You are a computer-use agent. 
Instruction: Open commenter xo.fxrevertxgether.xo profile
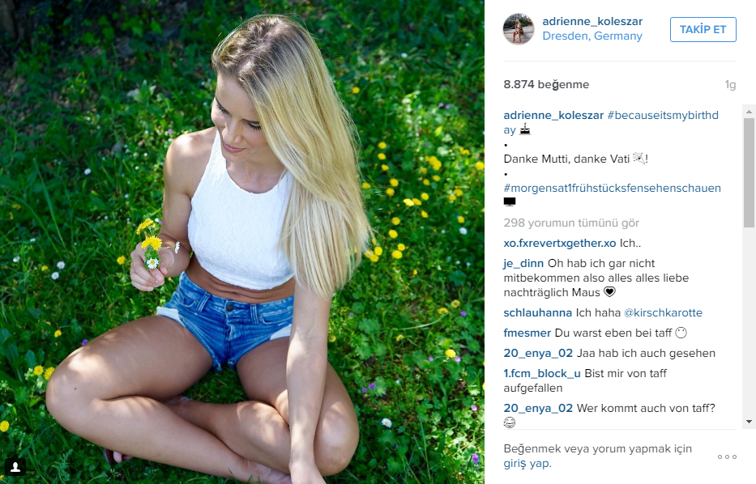coord(559,243)
